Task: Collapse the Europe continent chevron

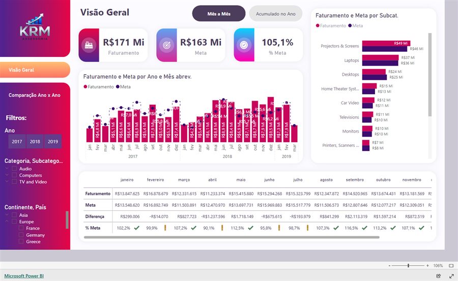Action: tap(7, 222)
